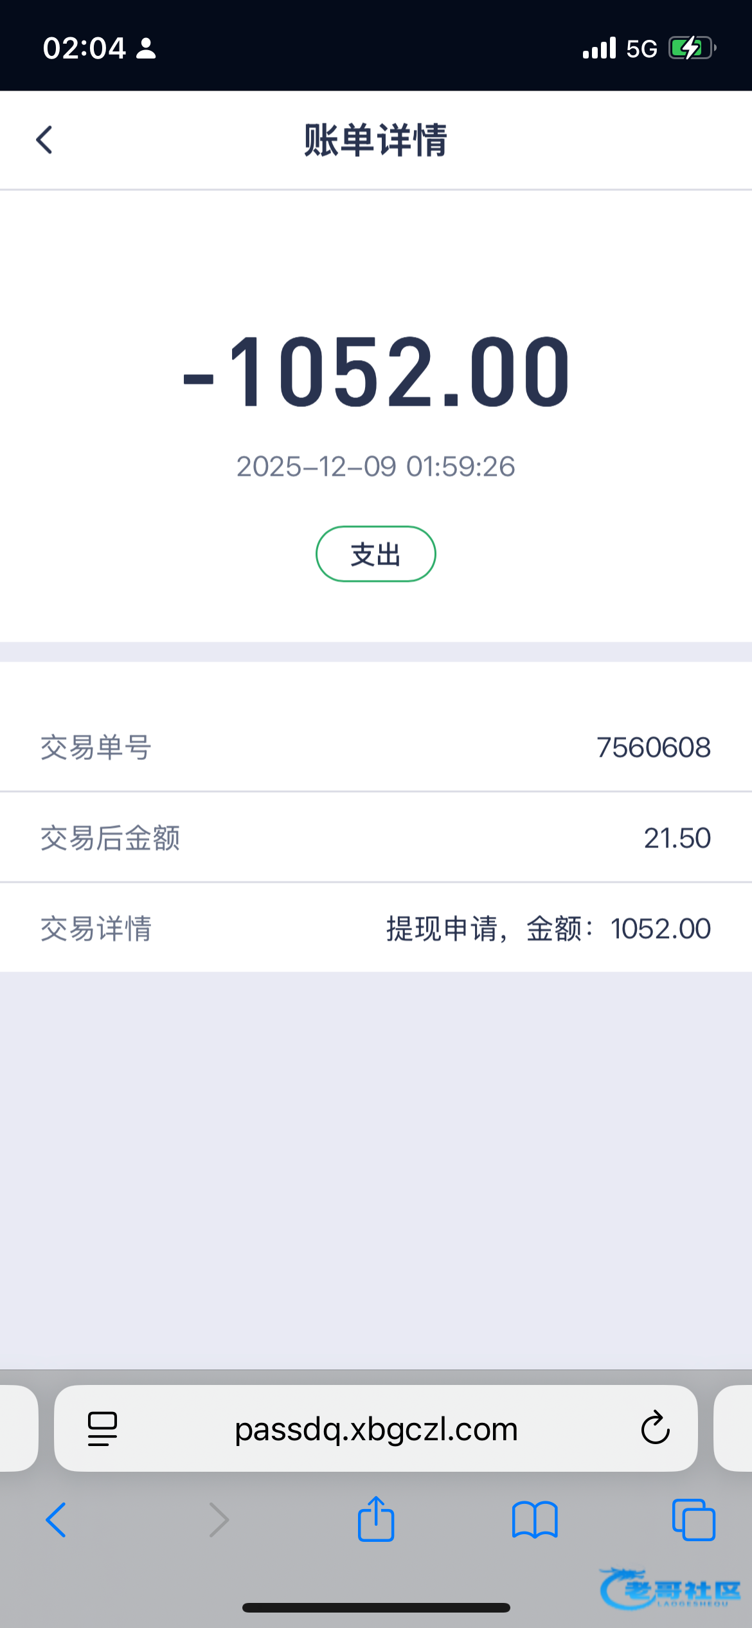The height and width of the screenshot is (1628, 752).
Task: Tap the passdq.xbgczl.com address bar
Action: pyautogui.click(x=376, y=1429)
